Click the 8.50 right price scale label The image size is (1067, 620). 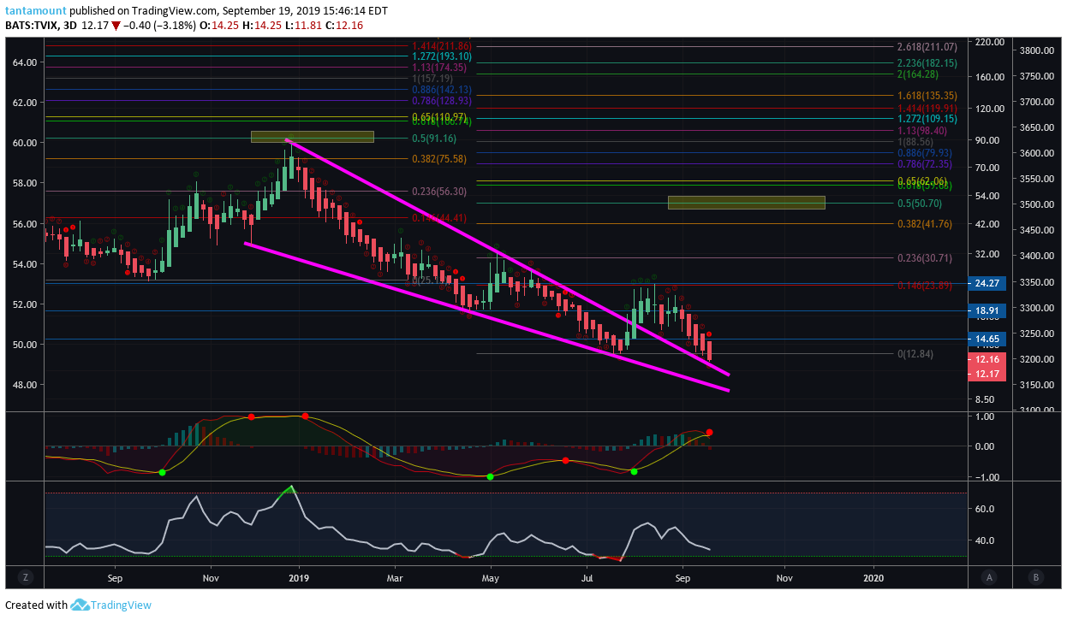pyautogui.click(x=985, y=399)
